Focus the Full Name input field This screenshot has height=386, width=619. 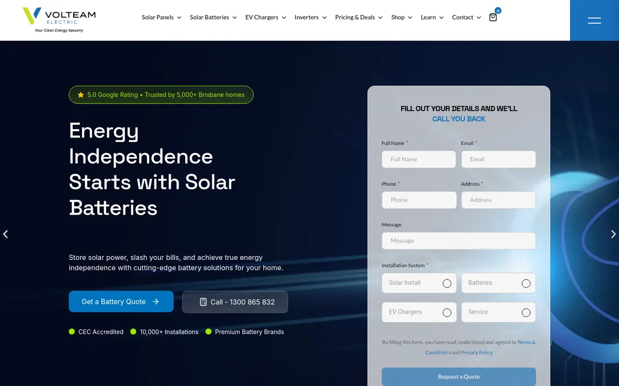[419, 159]
